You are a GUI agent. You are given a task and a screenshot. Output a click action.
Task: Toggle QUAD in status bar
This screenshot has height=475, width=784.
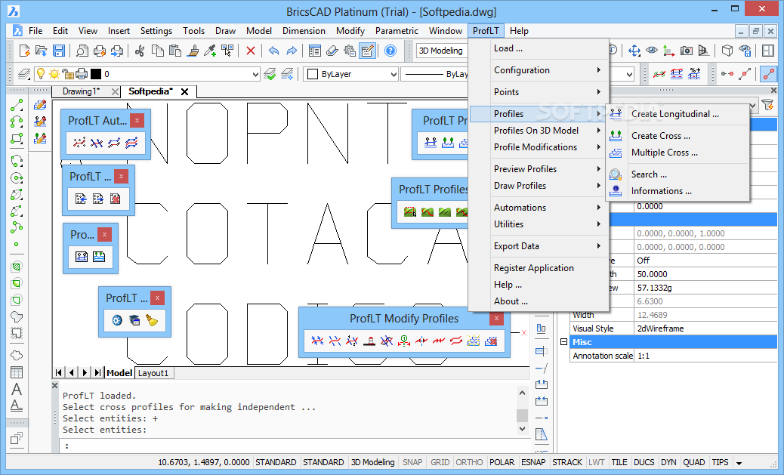pyautogui.click(x=694, y=462)
